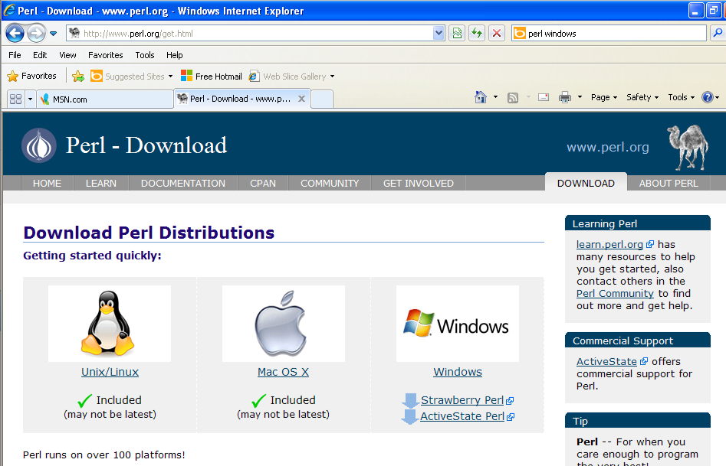This screenshot has width=726, height=466.
Task: Click download arrow icon beside ActiveState Perl
Action: click(x=409, y=417)
